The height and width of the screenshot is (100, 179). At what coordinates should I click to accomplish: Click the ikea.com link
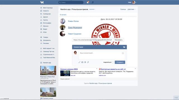tap(73, 75)
